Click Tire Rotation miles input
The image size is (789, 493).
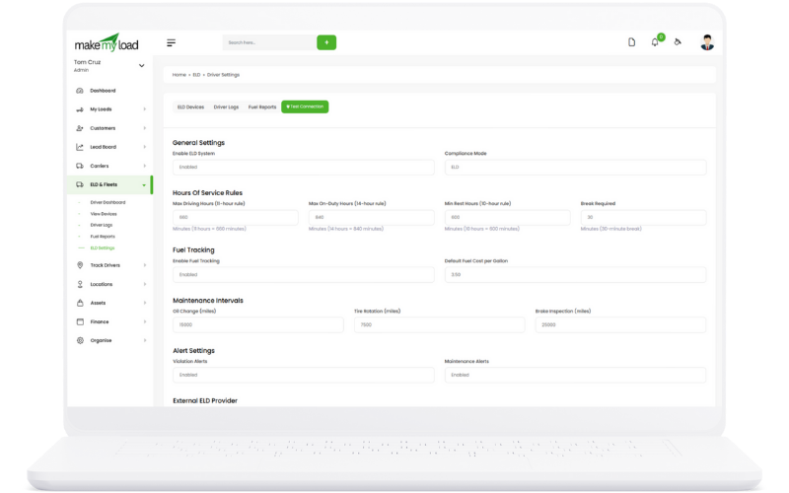pyautogui.click(x=439, y=325)
